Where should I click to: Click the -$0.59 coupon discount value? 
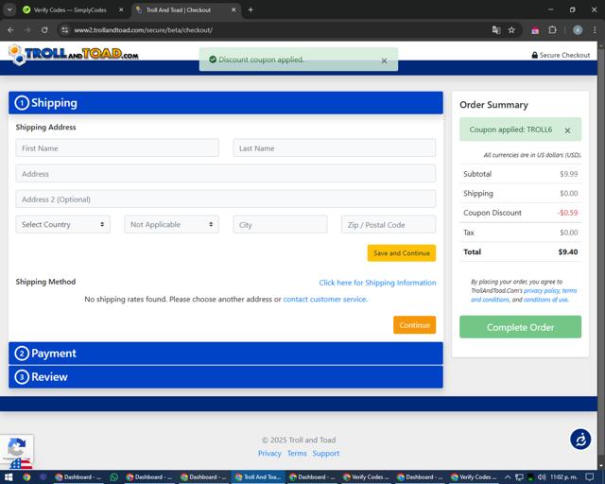pos(567,213)
